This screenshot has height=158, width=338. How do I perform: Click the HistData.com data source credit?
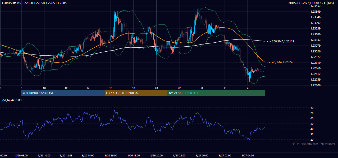click(314, 144)
